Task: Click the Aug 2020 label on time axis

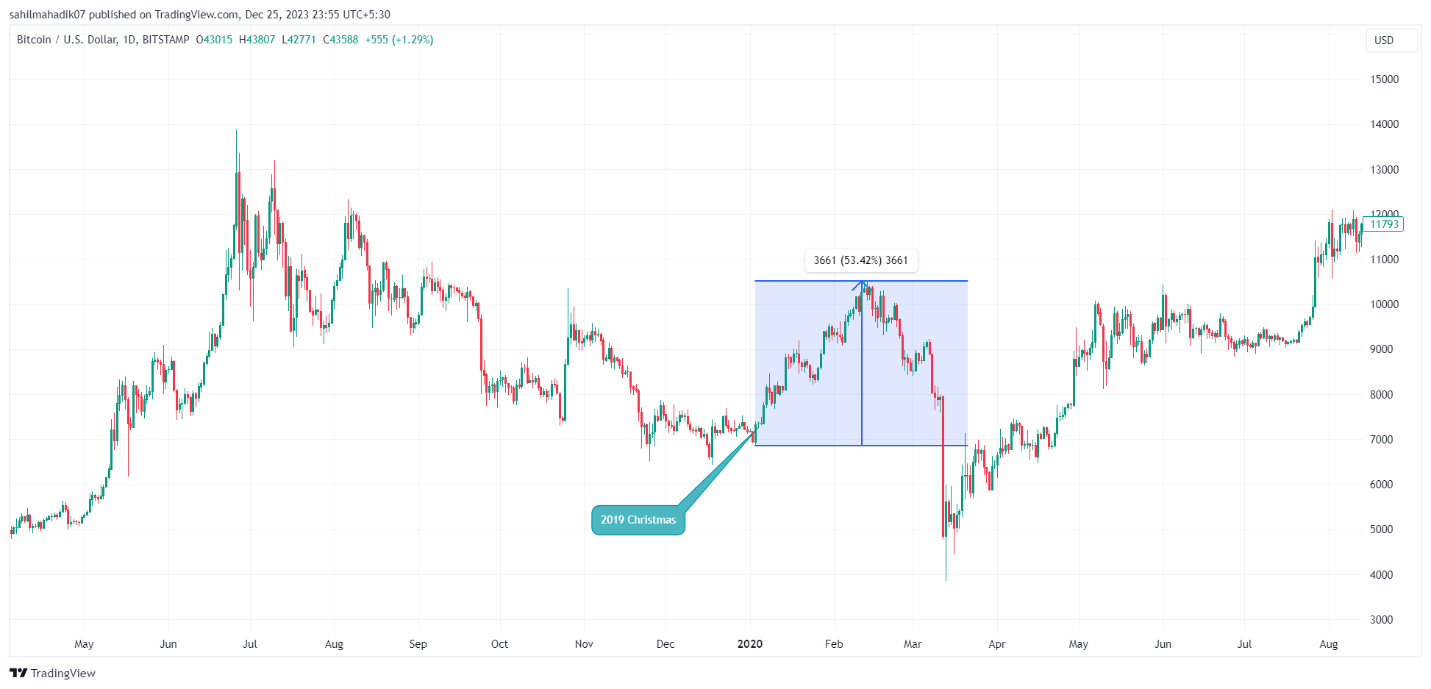Action: click(1328, 644)
